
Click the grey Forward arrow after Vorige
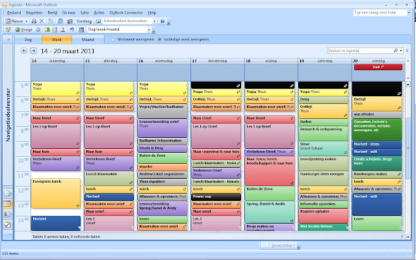pos(38,30)
